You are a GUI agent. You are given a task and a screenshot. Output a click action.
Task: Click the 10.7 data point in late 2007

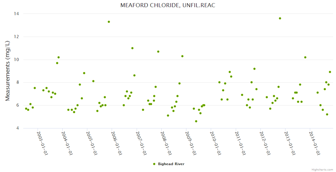[x=158, y=52]
